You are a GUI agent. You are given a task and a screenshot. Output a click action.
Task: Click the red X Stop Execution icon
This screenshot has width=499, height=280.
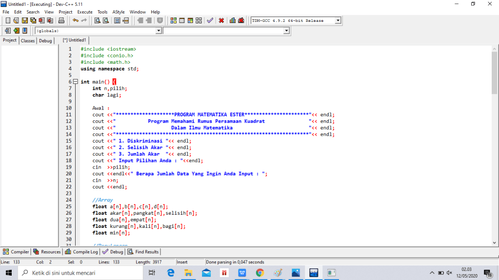221,20
